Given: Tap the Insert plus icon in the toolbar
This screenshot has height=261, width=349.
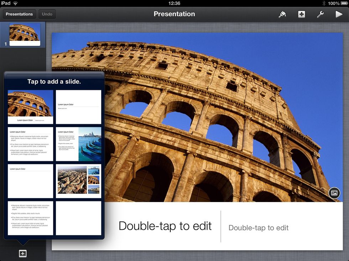Looking at the screenshot, I should (301, 14).
